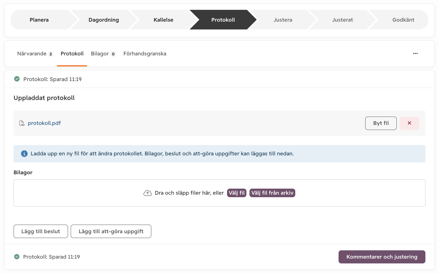439x274 pixels.
Task: Go to the Justera step
Action: 283,20
